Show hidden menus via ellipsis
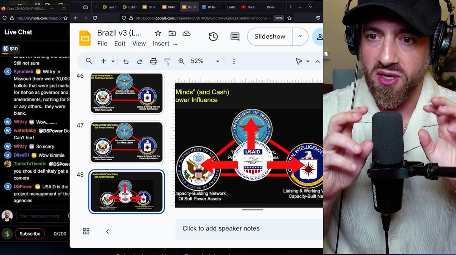 point(175,44)
